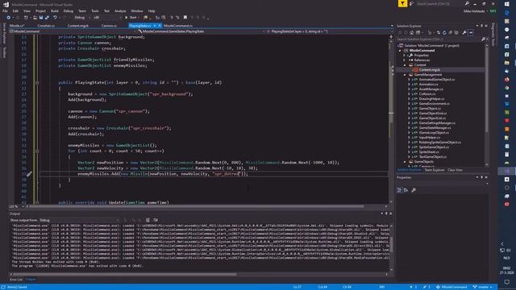Switch to the Content.mgcb tab
The height and width of the screenshot is (290, 516).
pyautogui.click(x=78, y=26)
